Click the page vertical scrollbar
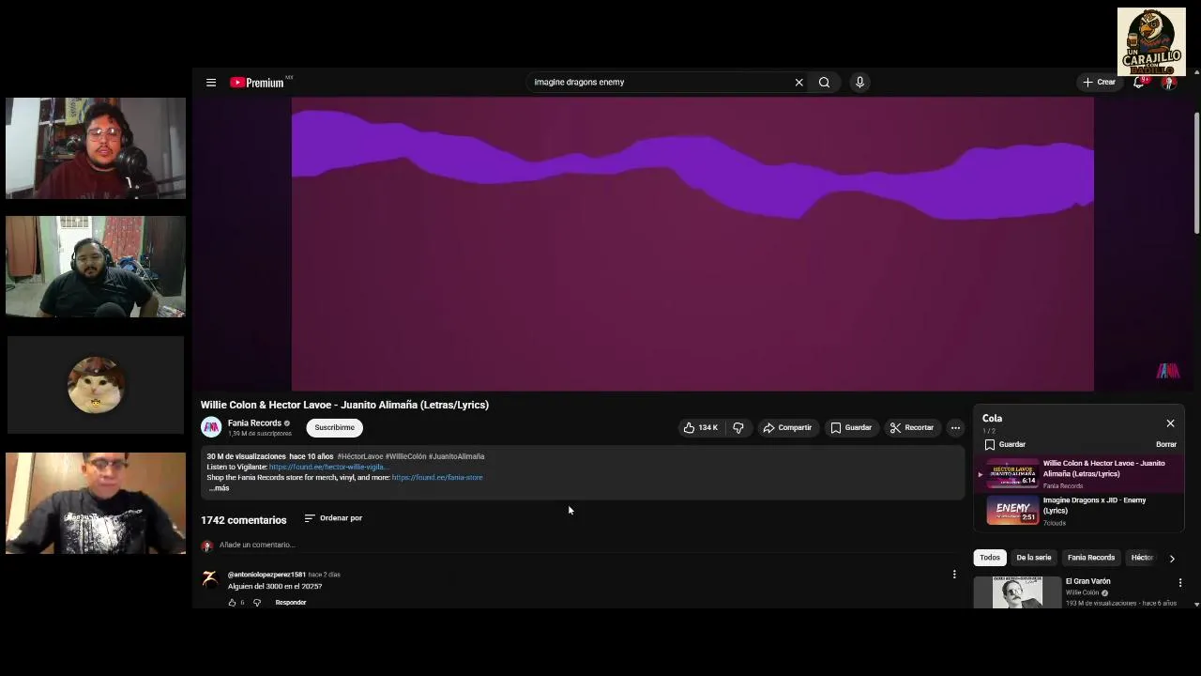This screenshot has height=676, width=1201. (1196, 174)
